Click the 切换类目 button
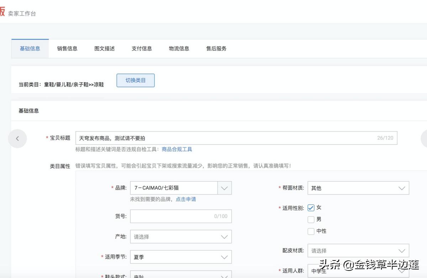The height and width of the screenshot is (278, 427). pos(135,80)
